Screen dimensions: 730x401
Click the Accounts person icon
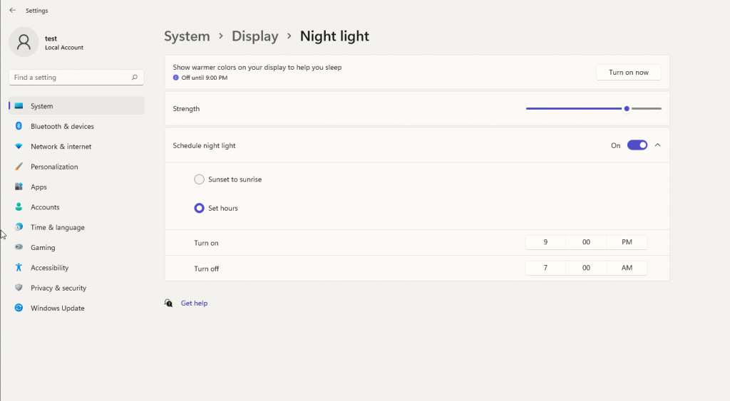[19, 207]
